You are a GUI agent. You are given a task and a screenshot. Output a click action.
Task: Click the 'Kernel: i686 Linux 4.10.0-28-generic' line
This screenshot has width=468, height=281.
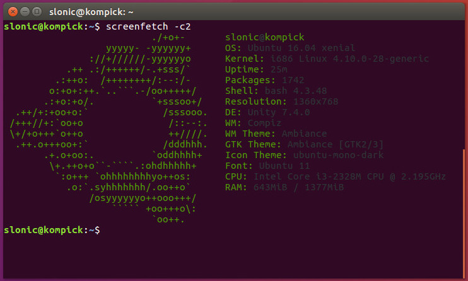pyautogui.click(x=327, y=59)
